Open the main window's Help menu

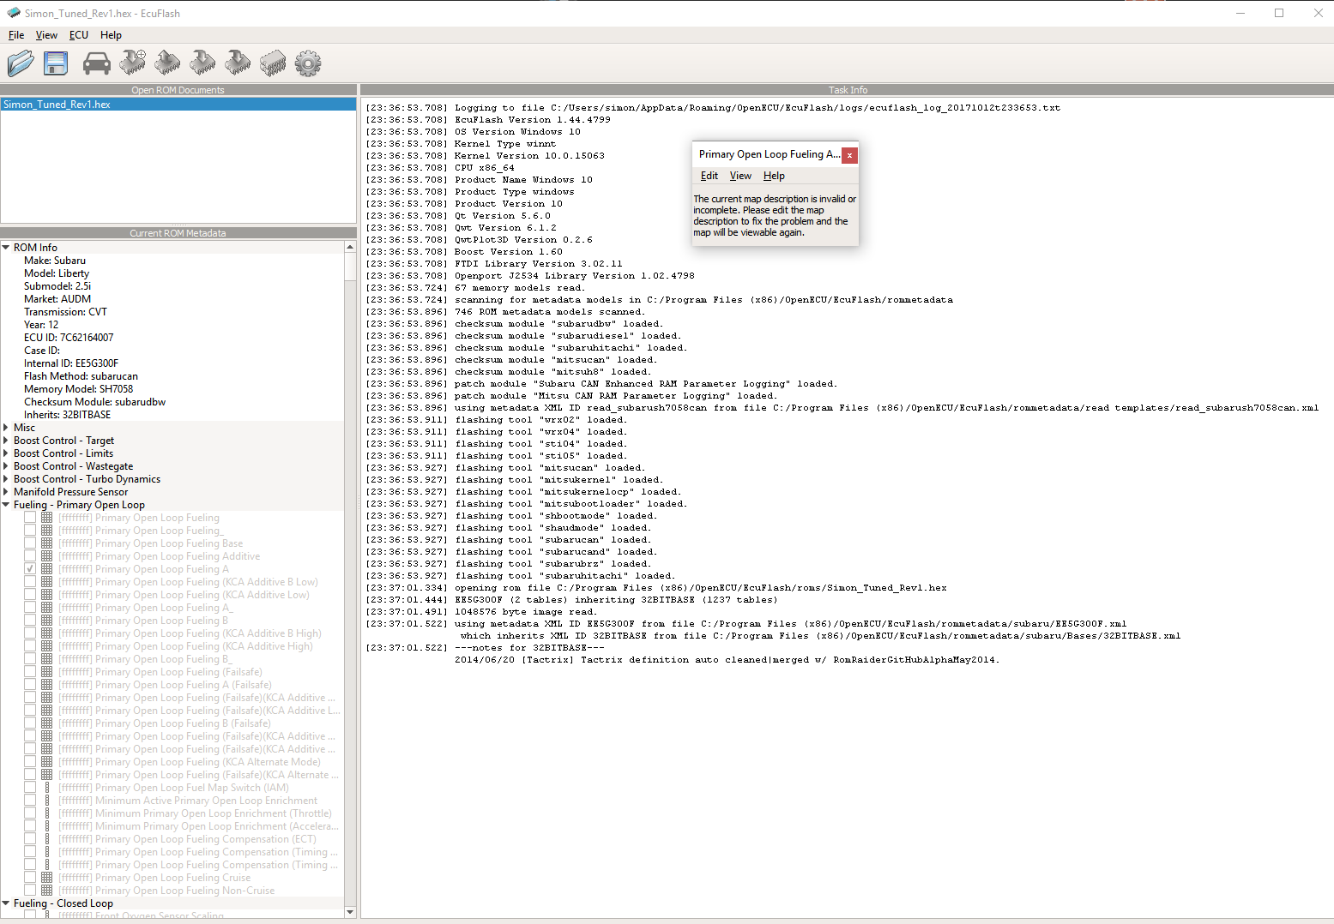tap(111, 35)
